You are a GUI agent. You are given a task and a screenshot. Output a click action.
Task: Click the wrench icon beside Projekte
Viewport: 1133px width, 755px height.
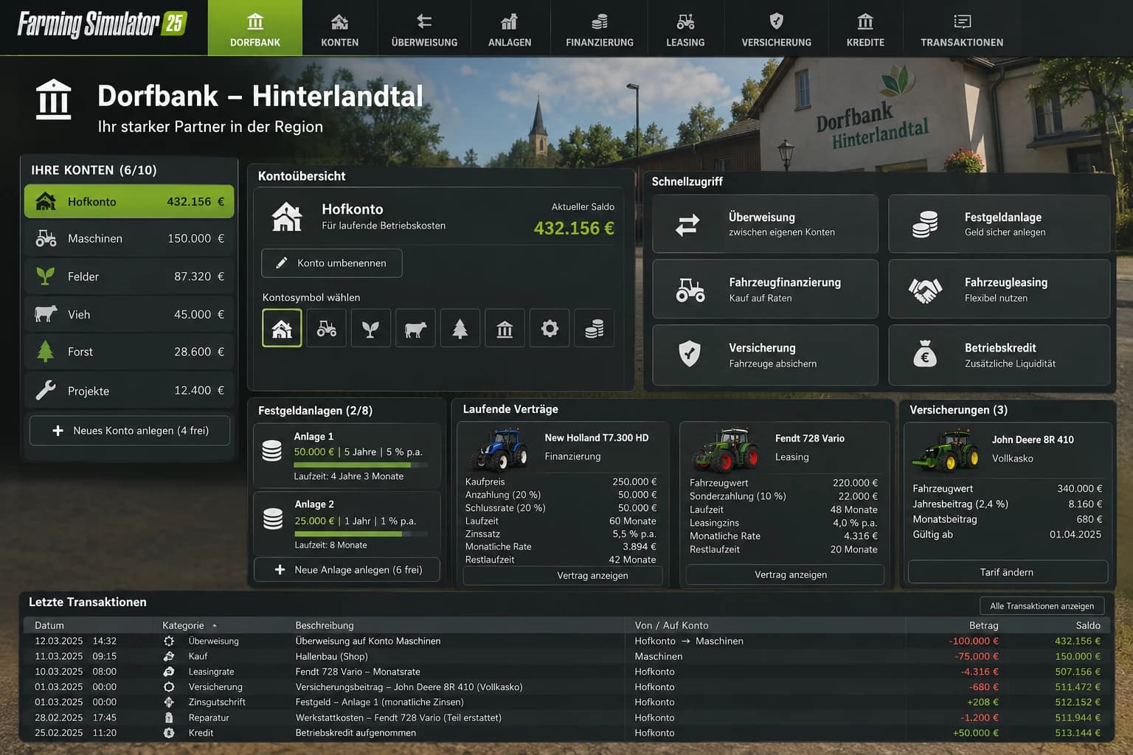pyautogui.click(x=46, y=390)
